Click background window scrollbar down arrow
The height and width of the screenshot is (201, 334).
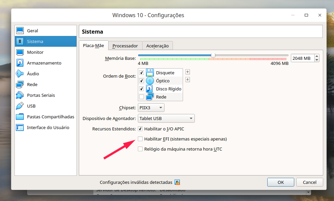click(x=308, y=192)
